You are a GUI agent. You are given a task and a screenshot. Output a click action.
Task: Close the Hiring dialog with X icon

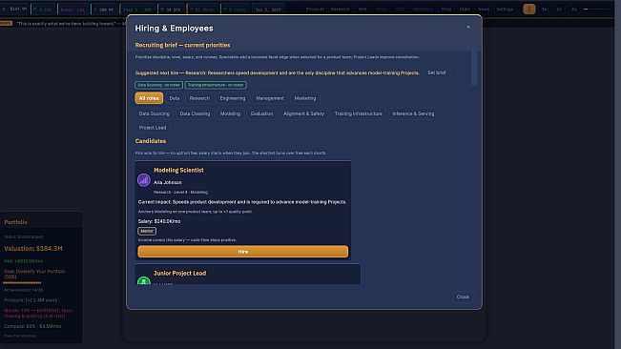coord(468,27)
